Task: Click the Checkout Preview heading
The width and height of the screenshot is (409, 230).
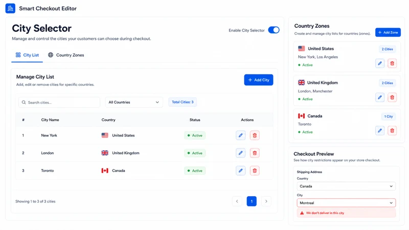Action: [x=313, y=154]
